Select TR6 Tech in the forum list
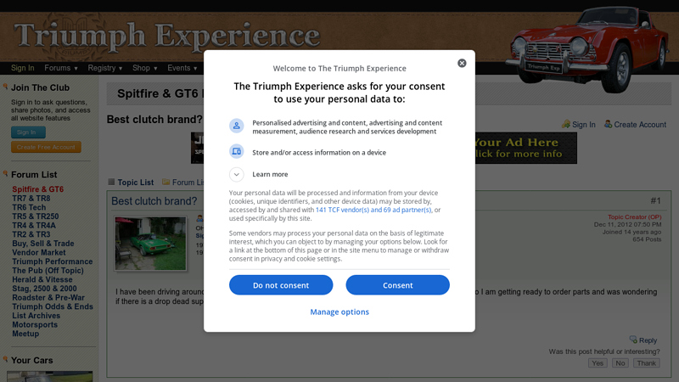The width and height of the screenshot is (679, 382). 29,207
